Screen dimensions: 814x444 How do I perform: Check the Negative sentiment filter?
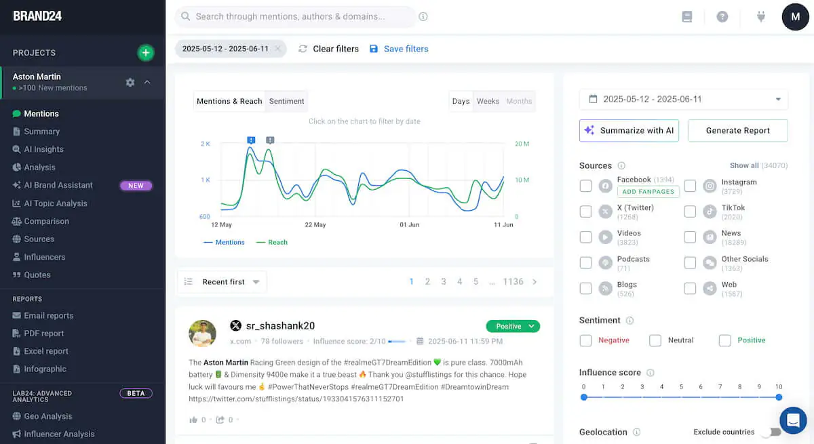585,340
